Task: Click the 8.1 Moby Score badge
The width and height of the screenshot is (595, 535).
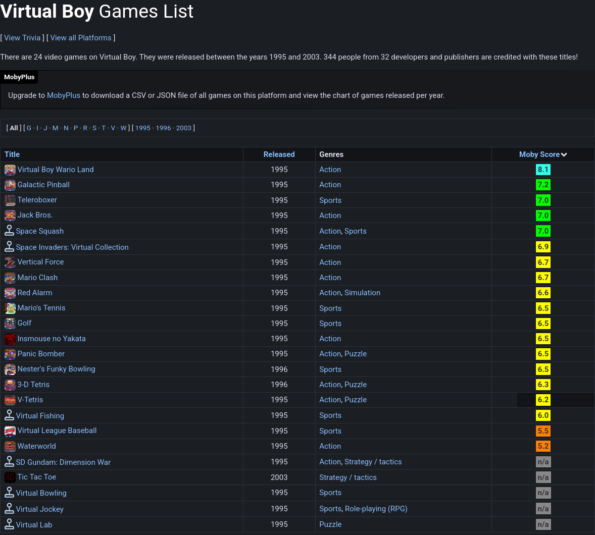Action: coord(543,170)
